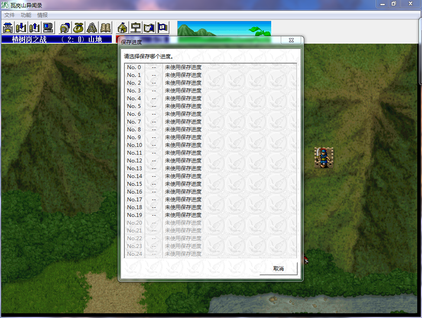Select save slot No. 0

[x=211, y=67]
